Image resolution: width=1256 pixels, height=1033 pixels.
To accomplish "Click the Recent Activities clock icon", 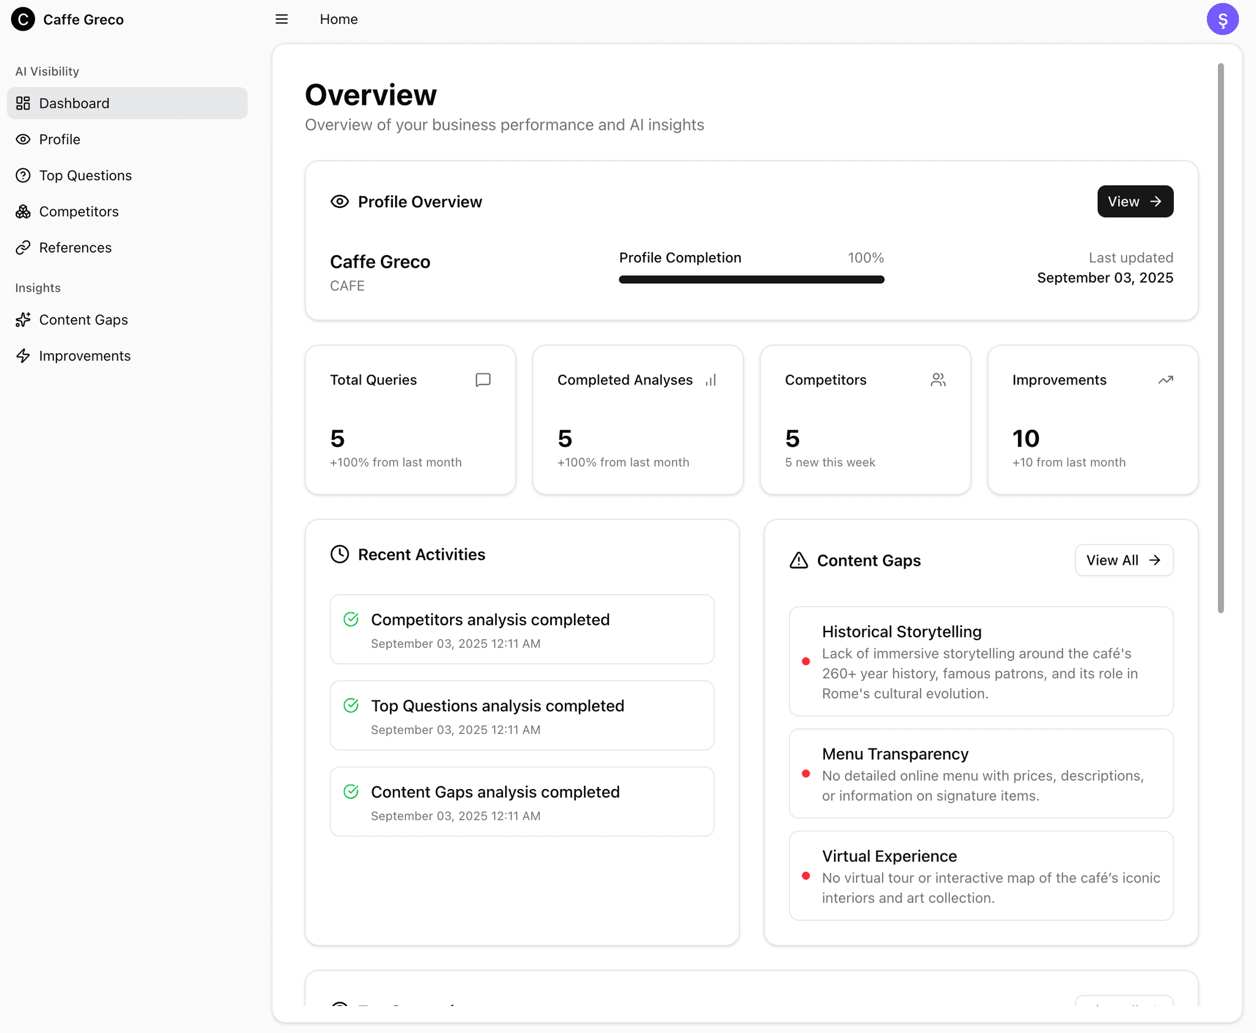I will coord(340,554).
